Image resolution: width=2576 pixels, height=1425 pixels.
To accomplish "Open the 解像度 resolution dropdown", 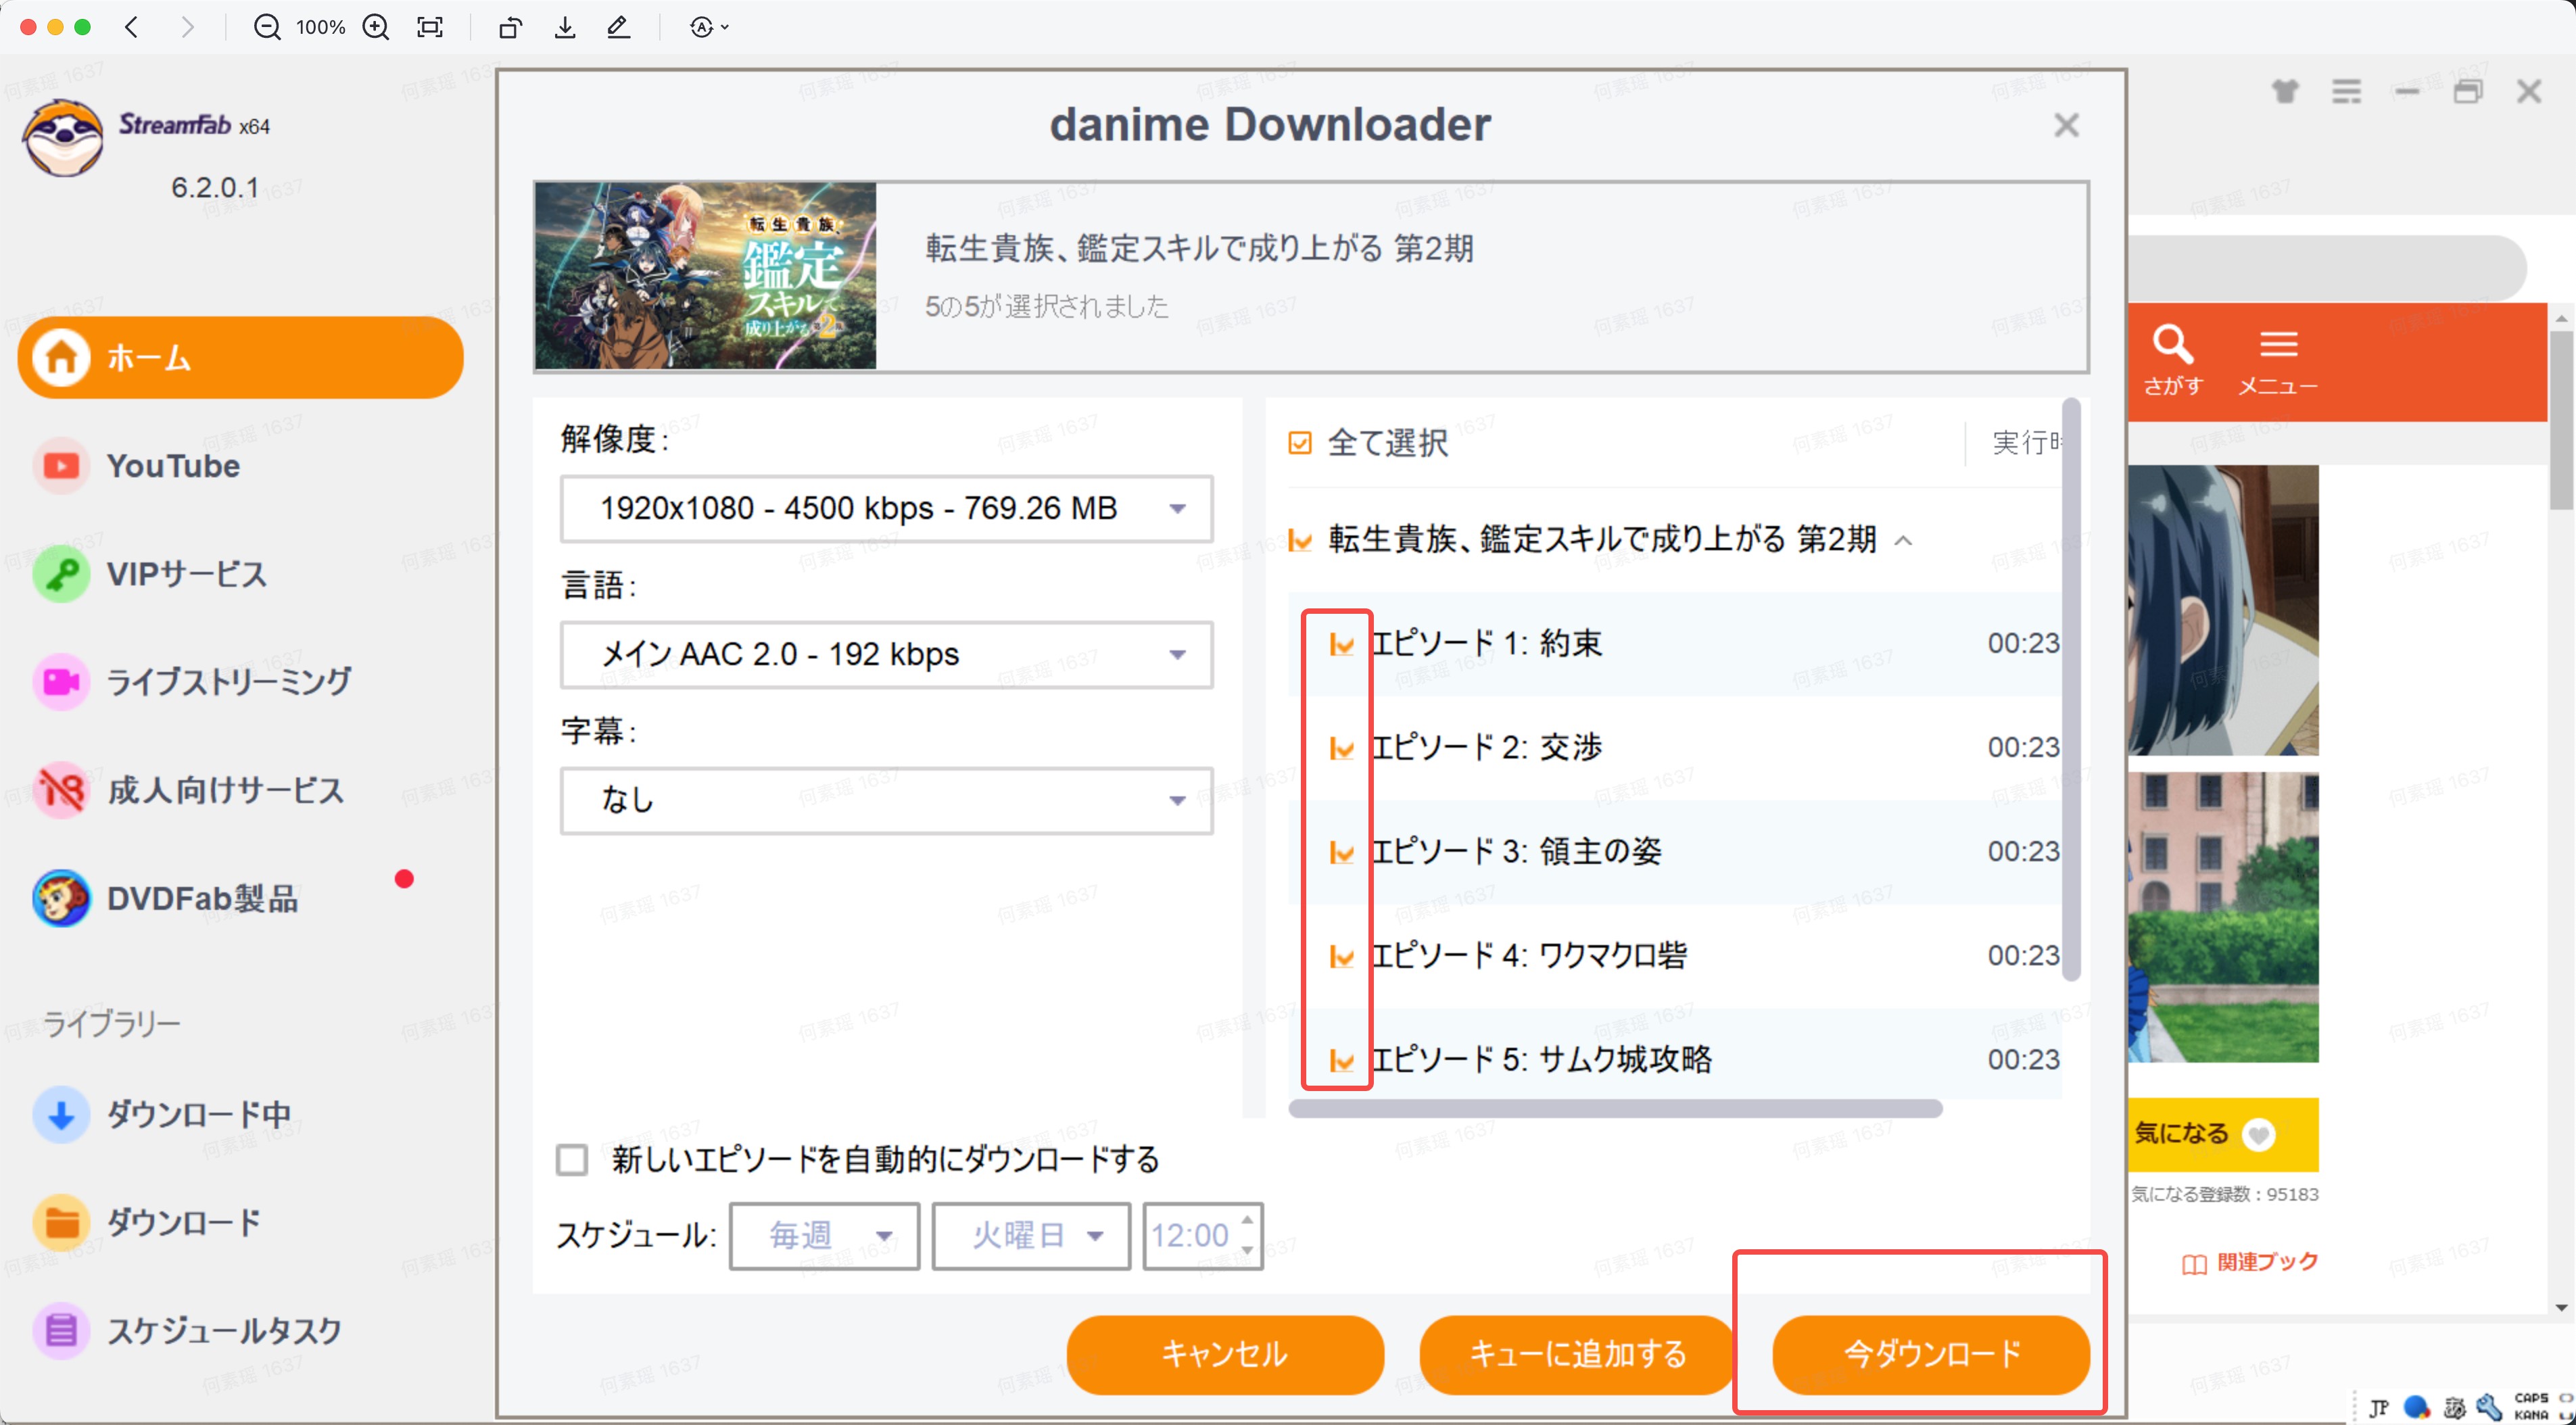I will [886, 508].
